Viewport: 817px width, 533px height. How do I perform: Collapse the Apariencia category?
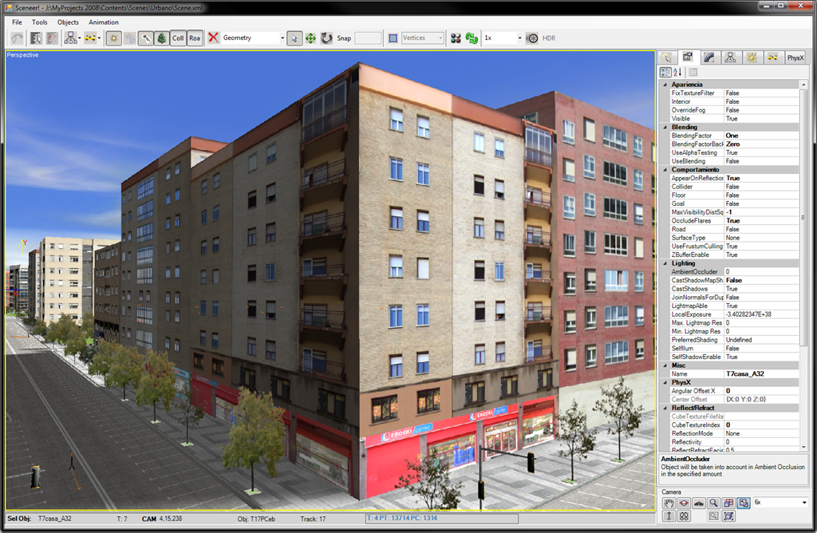tap(665, 85)
